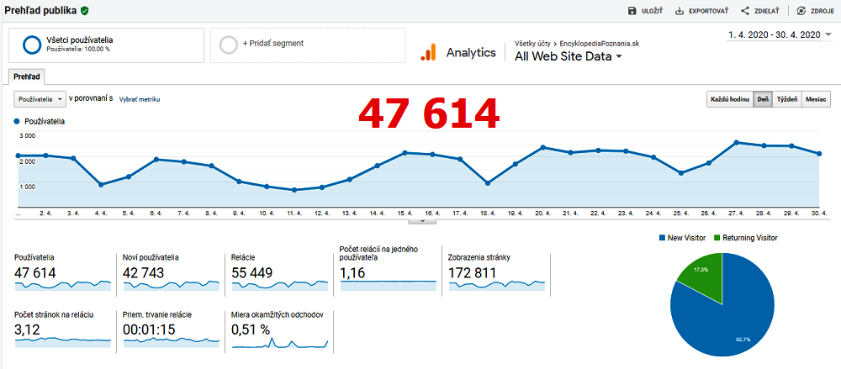Click the Returning Visitor legend label
Screen dimensions: 841x369
click(x=750, y=238)
